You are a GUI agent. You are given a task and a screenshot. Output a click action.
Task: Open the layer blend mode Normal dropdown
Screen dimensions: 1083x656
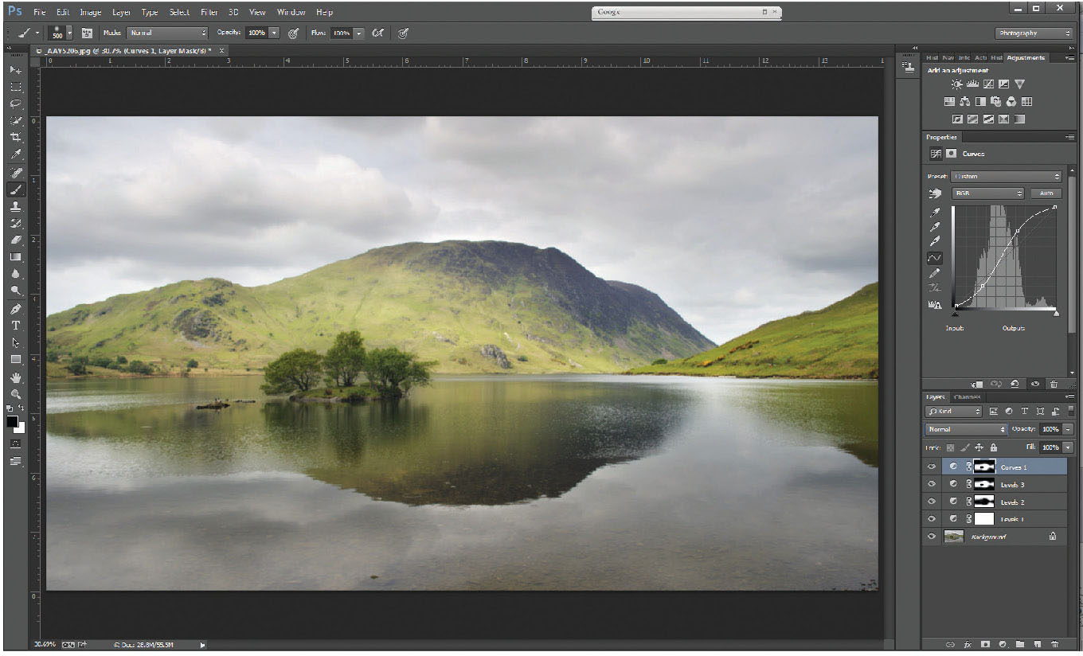(964, 429)
